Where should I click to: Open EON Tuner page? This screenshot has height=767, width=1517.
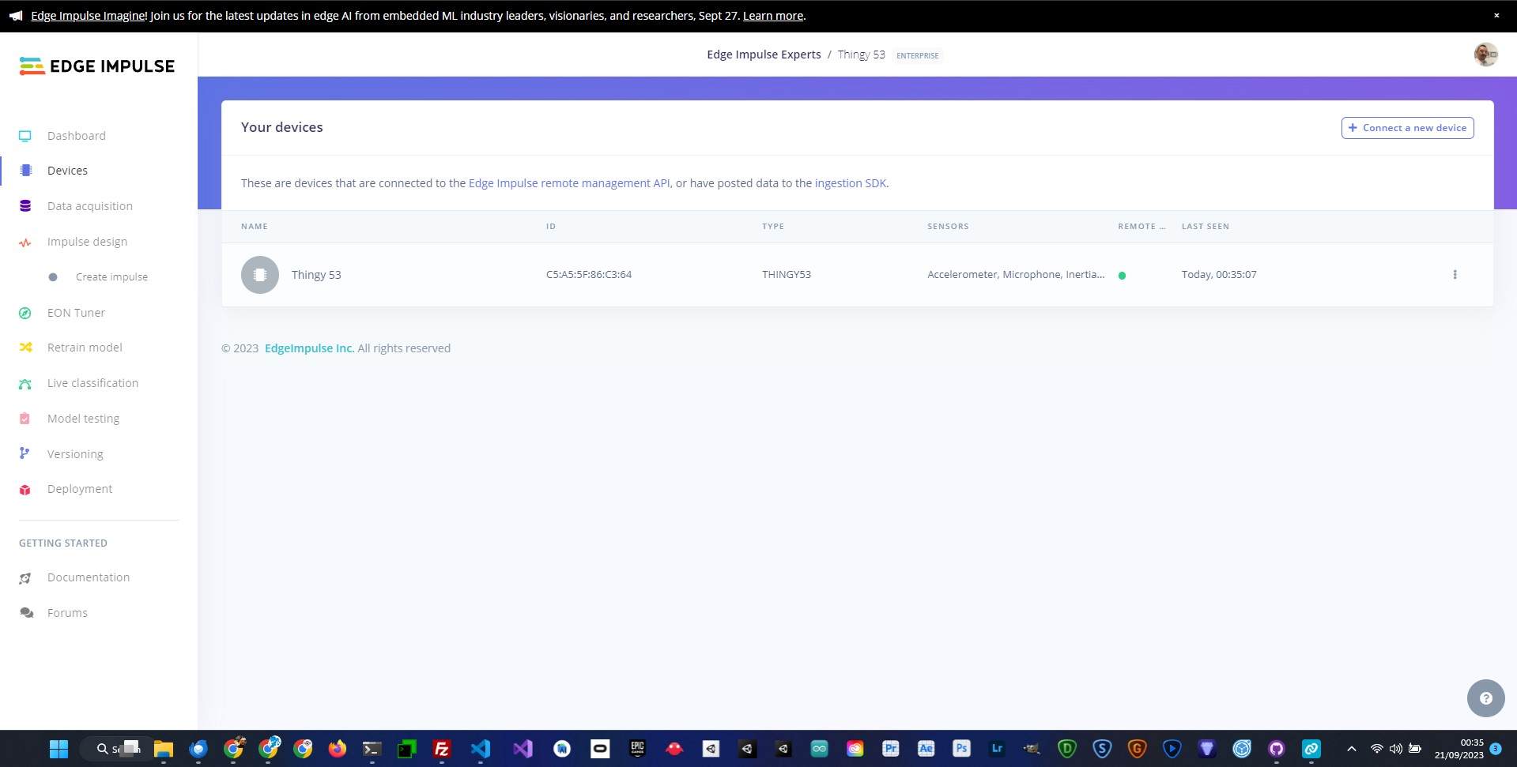[x=76, y=313]
